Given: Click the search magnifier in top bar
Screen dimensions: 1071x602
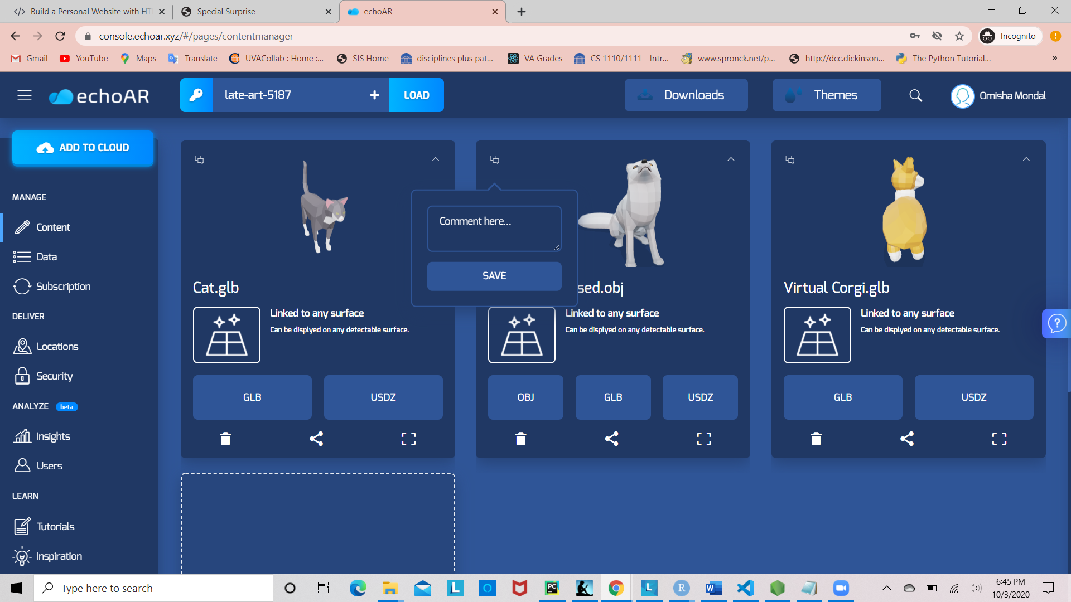Looking at the screenshot, I should tap(915, 96).
